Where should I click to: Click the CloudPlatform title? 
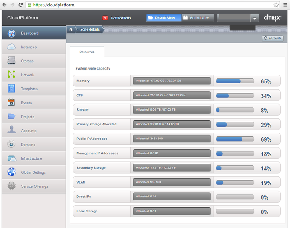coord(23,18)
